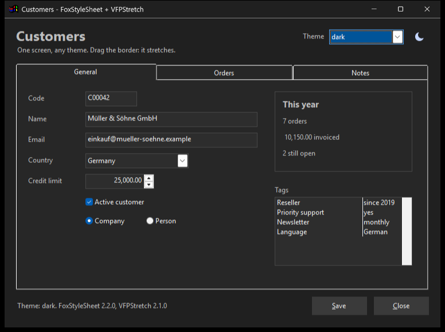Click the Country combo box showing Germany
Screen dimensions: 445x332
137,161
